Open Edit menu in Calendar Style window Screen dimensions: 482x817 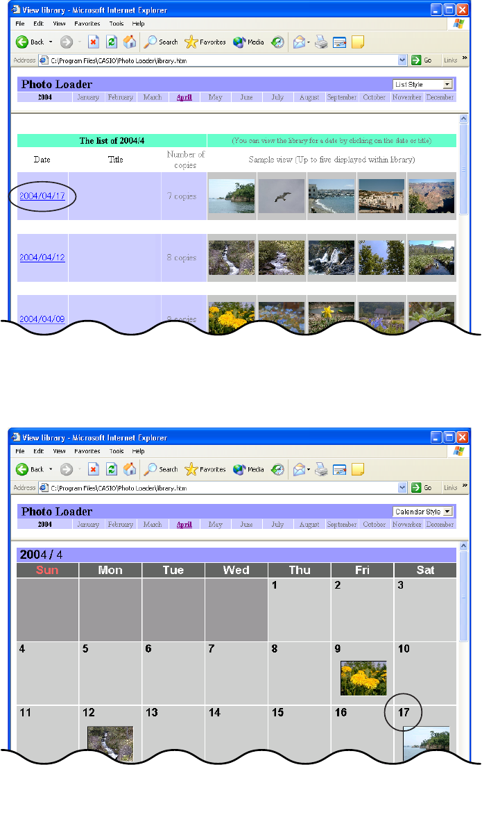tap(39, 451)
